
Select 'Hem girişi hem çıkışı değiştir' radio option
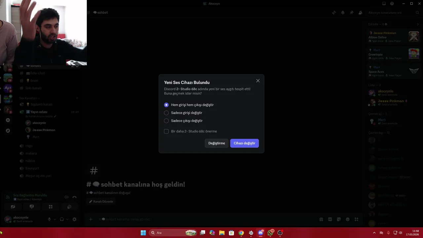pyautogui.click(x=189, y=105)
